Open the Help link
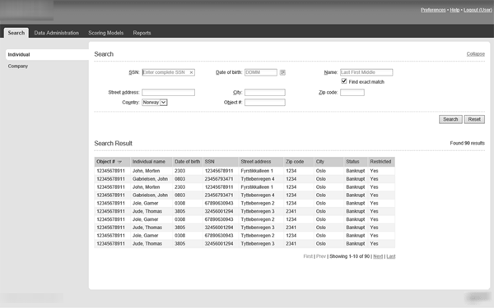 pyautogui.click(x=454, y=10)
